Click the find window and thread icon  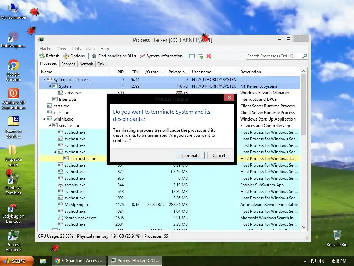tap(200, 56)
